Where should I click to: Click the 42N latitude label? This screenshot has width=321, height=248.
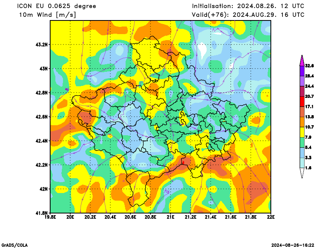coord(43,189)
